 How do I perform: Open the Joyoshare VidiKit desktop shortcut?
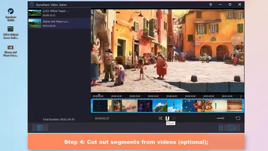tap(10, 15)
